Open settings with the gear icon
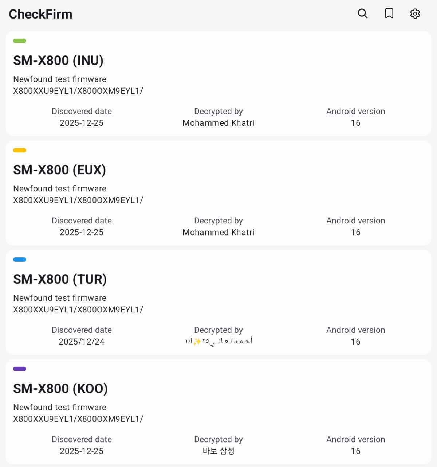 tap(415, 14)
